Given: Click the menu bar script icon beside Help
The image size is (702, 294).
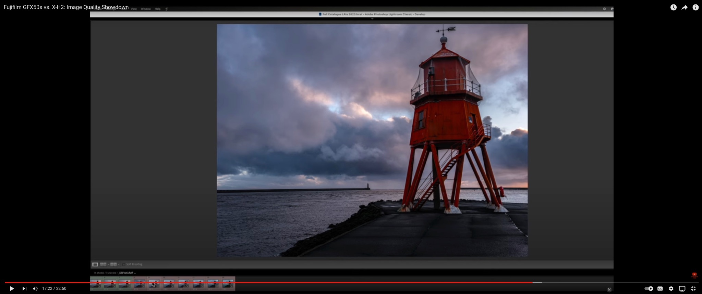Looking at the screenshot, I should [167, 9].
